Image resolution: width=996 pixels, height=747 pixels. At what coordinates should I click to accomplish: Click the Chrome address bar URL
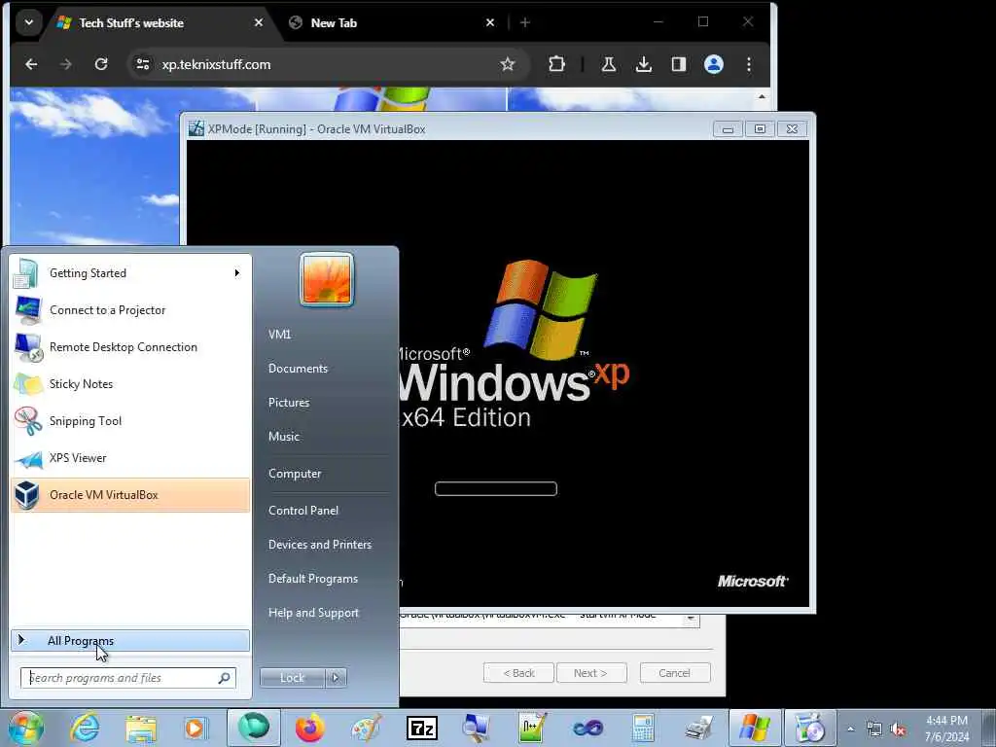point(216,64)
